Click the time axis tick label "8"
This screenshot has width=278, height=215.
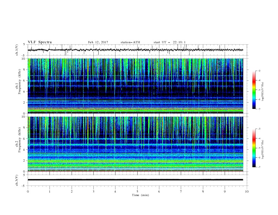(x=203, y=191)
